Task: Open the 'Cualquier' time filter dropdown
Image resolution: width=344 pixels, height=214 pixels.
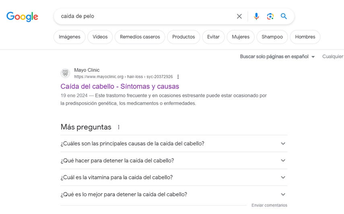Action: (333, 57)
